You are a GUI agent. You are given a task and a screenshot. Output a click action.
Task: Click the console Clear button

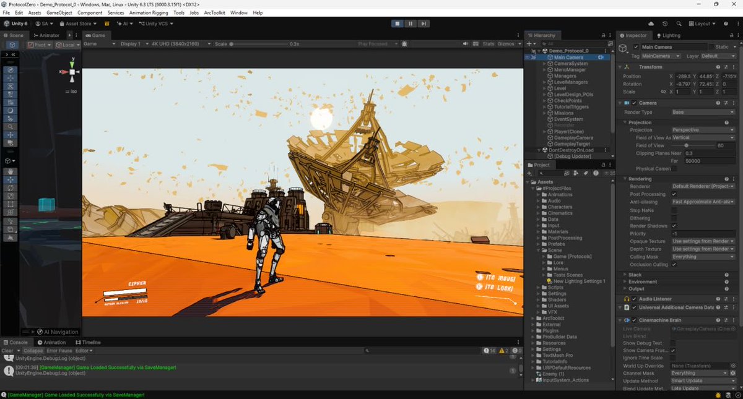(x=7, y=351)
